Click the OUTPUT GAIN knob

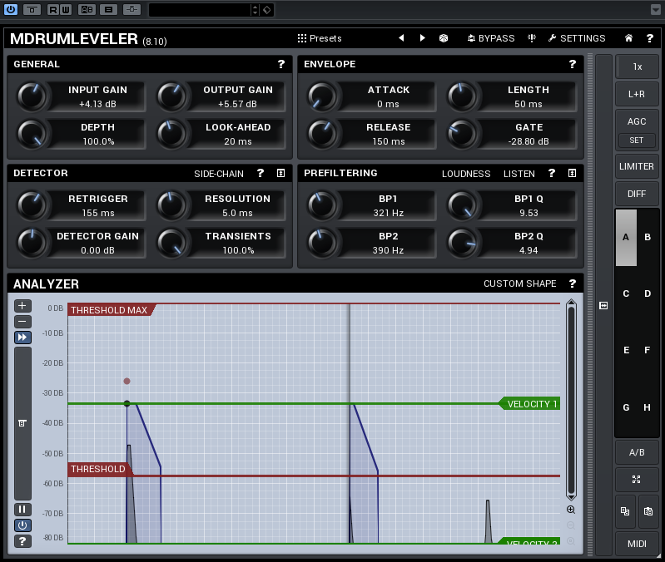tap(171, 96)
